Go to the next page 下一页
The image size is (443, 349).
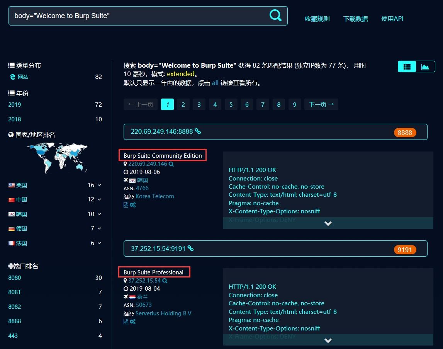coord(321,105)
